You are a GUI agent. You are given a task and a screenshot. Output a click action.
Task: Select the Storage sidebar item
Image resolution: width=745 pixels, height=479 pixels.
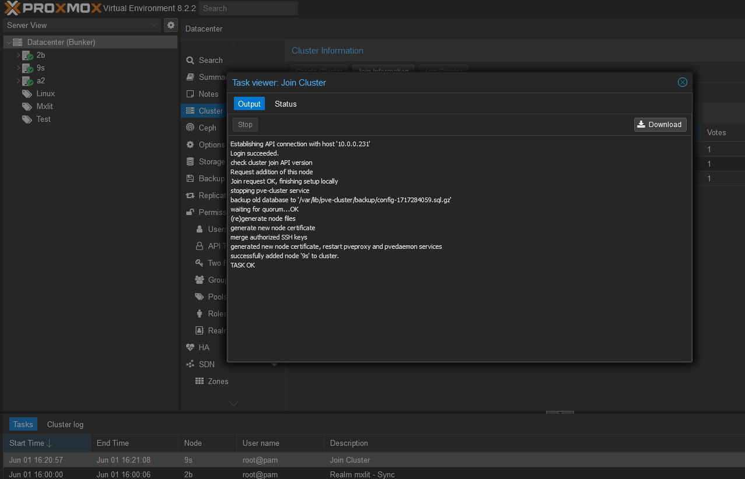208,161
